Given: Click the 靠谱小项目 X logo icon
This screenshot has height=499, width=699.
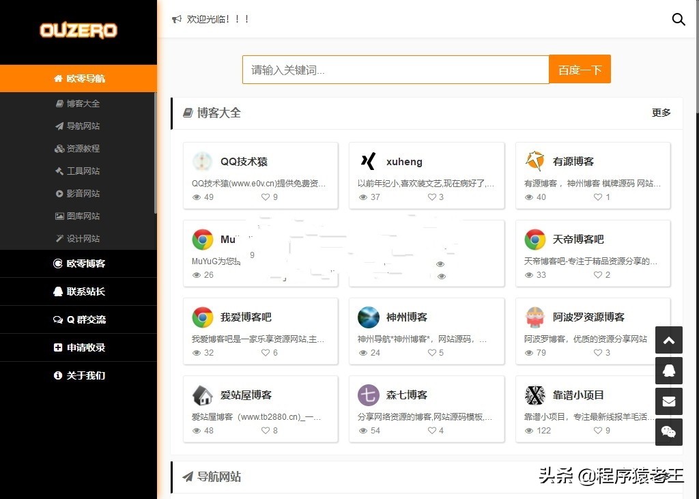Looking at the screenshot, I should [x=535, y=395].
